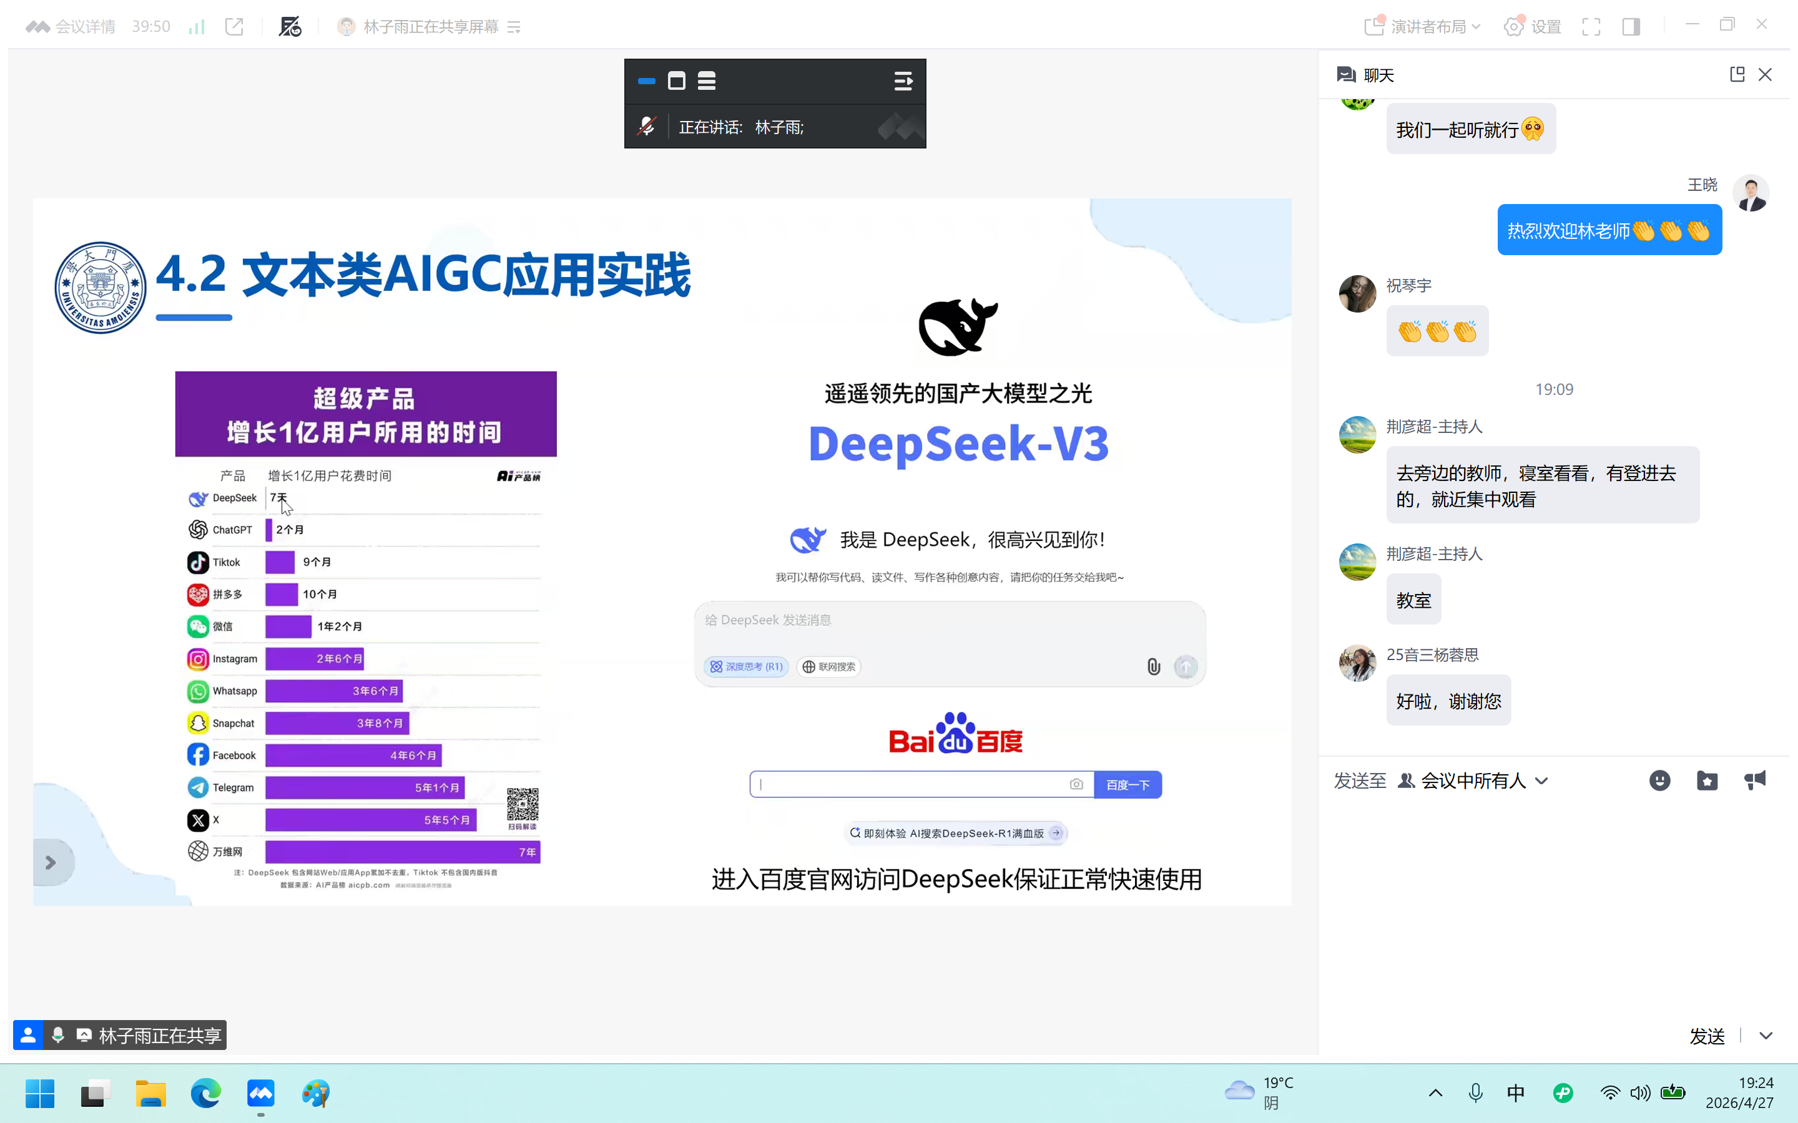Click the camera icon in Baidu search box

(1076, 784)
